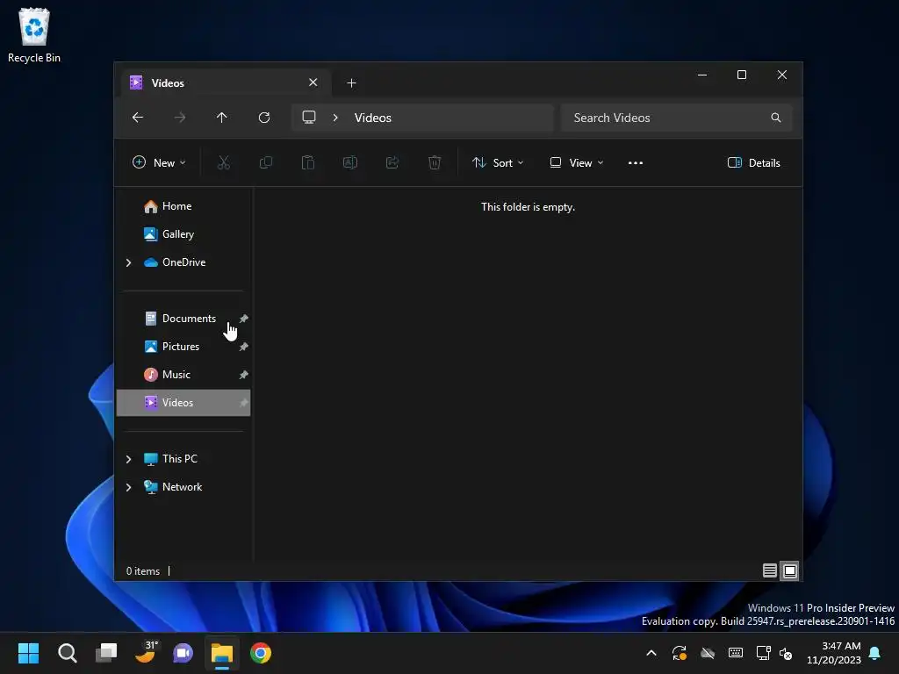Toggle the Details pane

753,162
